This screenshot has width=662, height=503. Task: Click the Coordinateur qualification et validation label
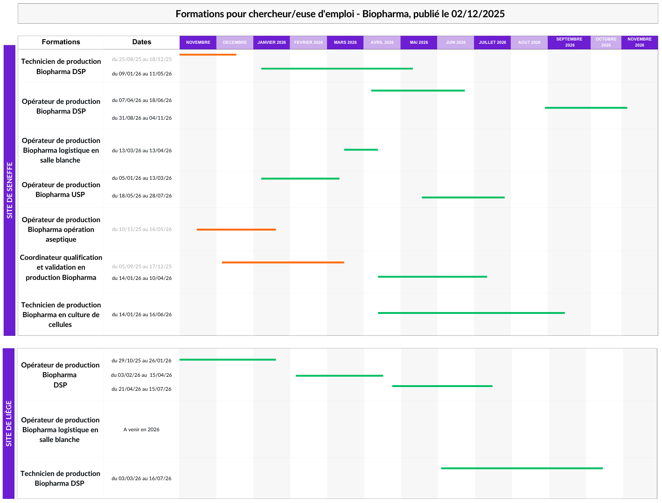coord(61,267)
